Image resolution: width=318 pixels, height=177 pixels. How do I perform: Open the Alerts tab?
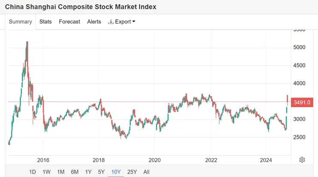(94, 21)
